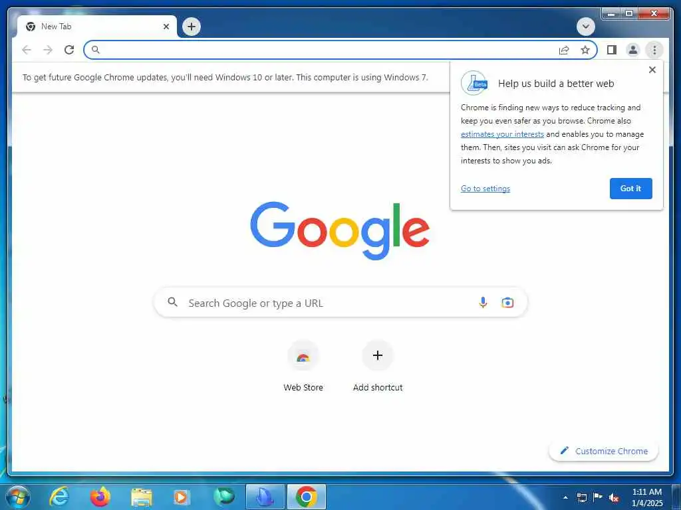The height and width of the screenshot is (510, 681).
Task: Reload the page with the refresh icon
Action: (x=69, y=50)
